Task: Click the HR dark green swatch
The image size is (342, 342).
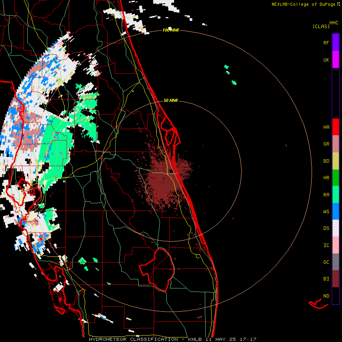Action: click(x=336, y=178)
